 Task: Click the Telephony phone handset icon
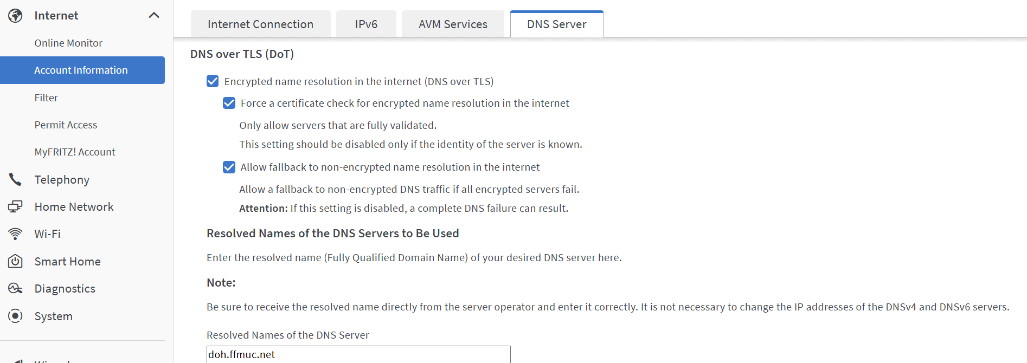click(15, 179)
